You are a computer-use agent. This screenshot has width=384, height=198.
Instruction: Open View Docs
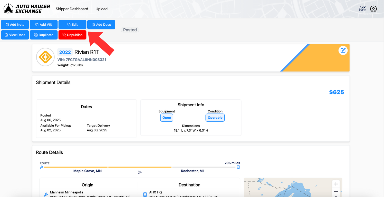click(15, 35)
